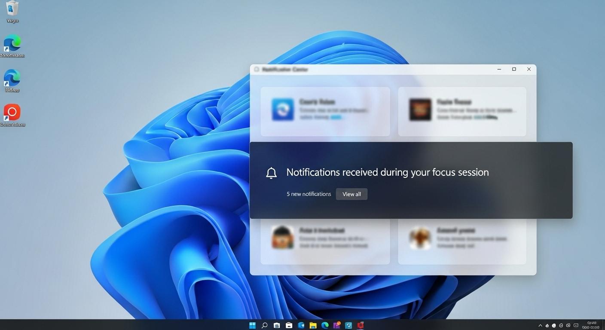Image resolution: width=605 pixels, height=330 pixels.
Task: Open the clock and date in the system tray
Action: (591, 324)
